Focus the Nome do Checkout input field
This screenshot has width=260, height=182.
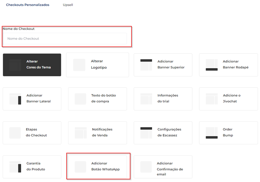(x=65, y=38)
